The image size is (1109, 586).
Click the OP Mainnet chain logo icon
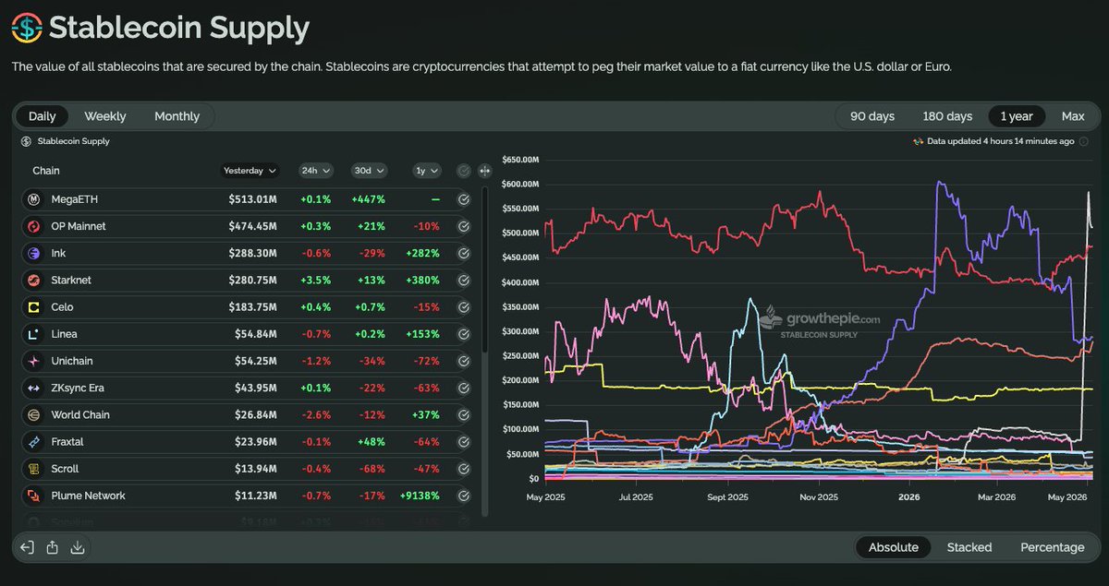click(33, 226)
